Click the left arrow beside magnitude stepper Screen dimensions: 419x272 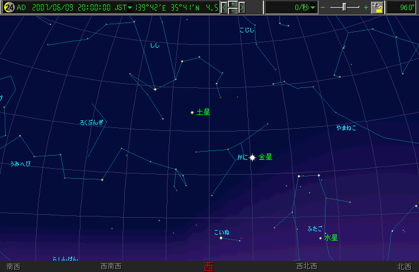224,8
